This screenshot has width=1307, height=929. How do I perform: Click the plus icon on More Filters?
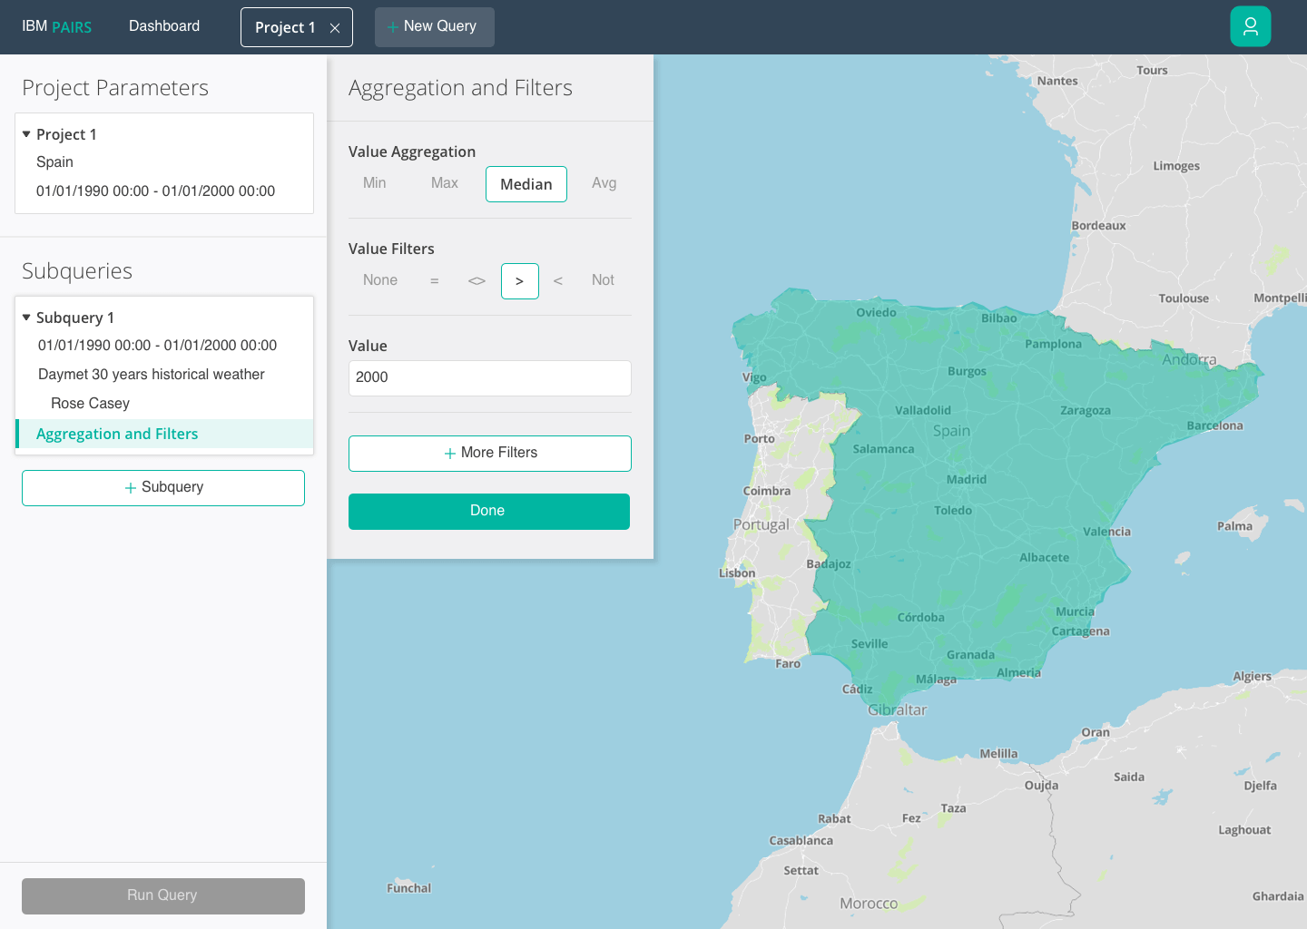[448, 453]
